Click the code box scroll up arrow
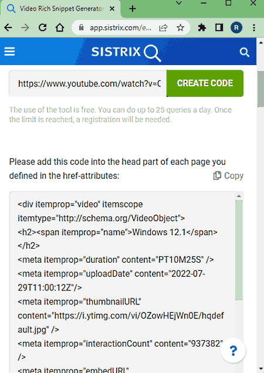 click(x=239, y=196)
